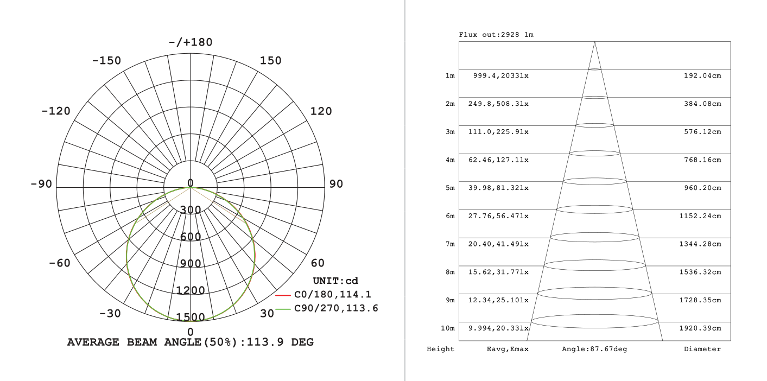
Task: Click the green C90/270 legend line
Action: pyautogui.click(x=284, y=309)
